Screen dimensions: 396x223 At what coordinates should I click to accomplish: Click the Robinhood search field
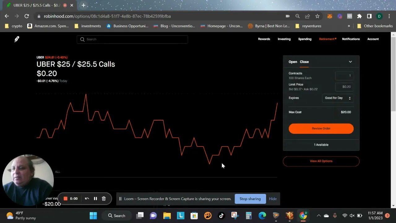tap(132, 39)
